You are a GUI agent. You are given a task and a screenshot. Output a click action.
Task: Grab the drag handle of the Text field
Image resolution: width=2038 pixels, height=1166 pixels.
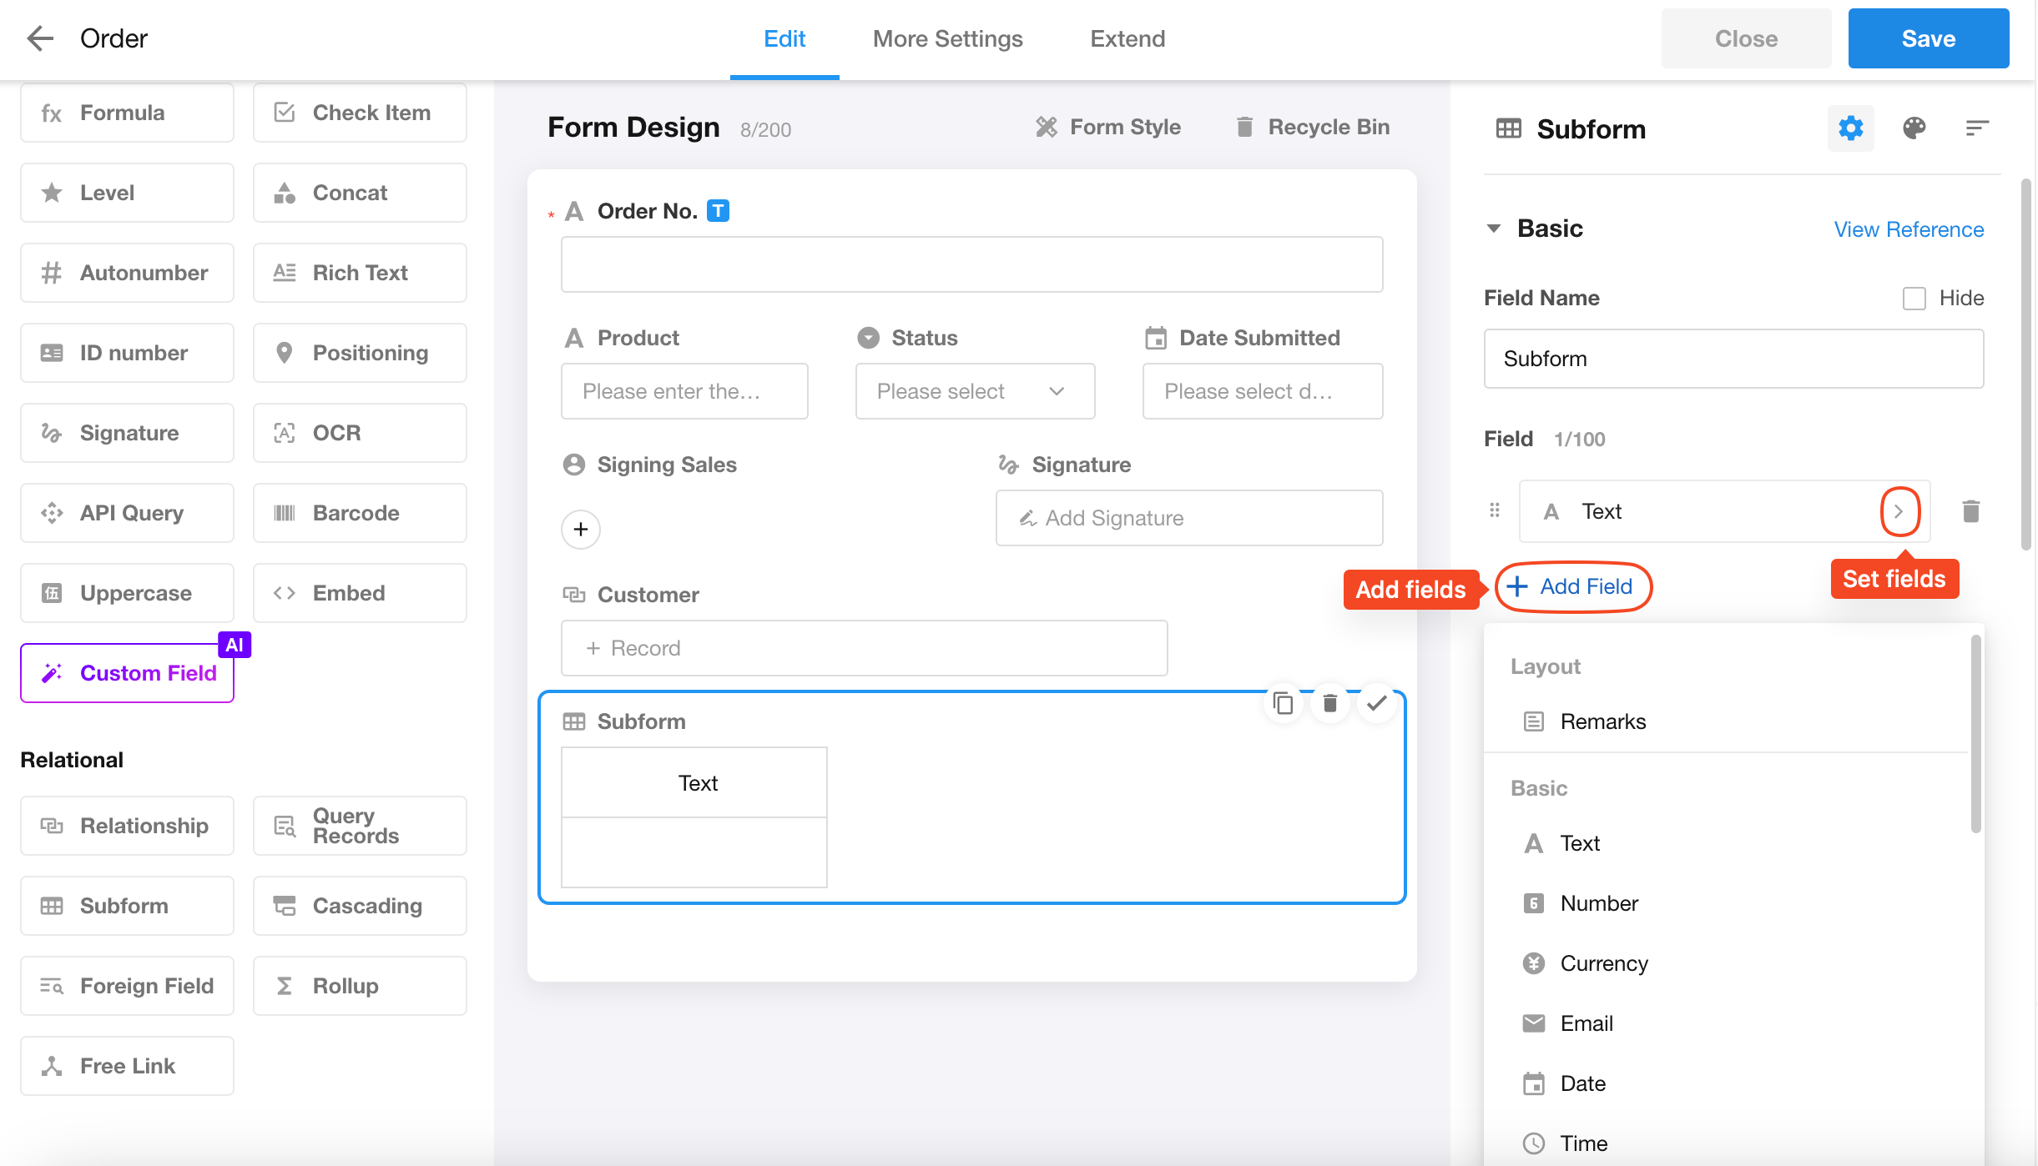[1495, 510]
